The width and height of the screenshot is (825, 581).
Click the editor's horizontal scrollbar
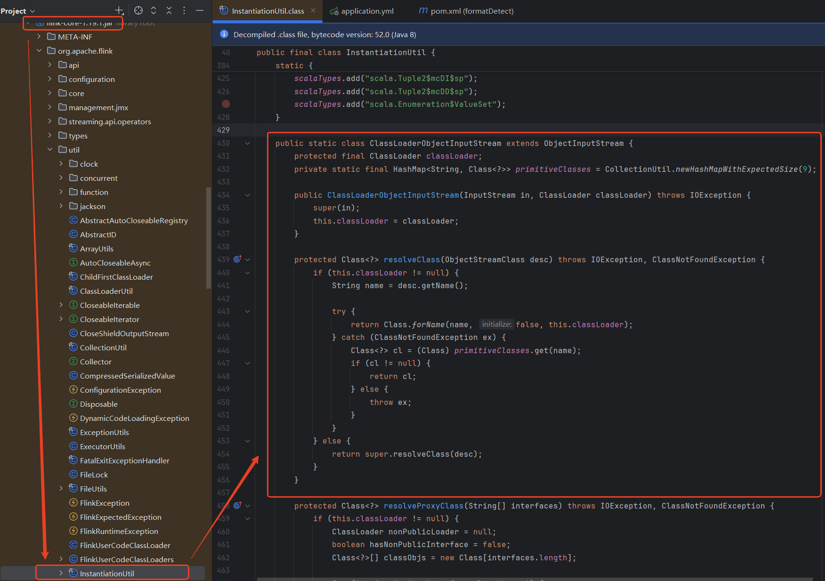534,579
